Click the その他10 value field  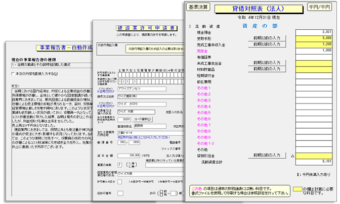(314, 143)
